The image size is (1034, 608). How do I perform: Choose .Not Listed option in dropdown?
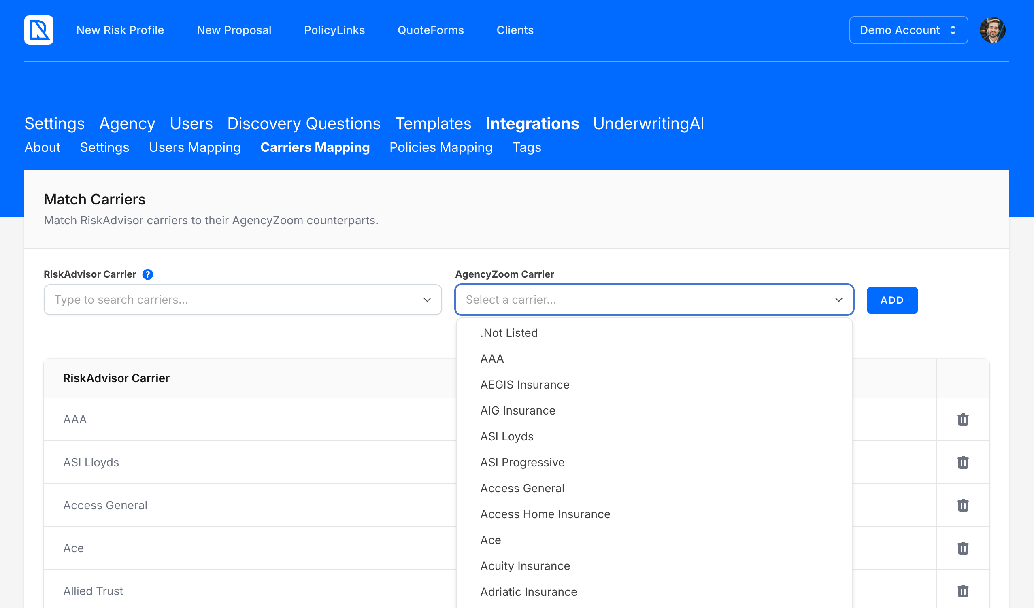click(x=509, y=333)
